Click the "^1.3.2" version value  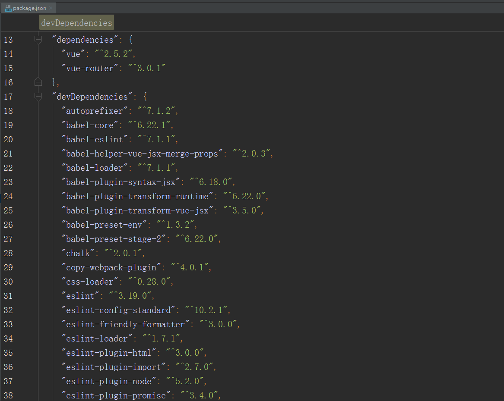[175, 225]
